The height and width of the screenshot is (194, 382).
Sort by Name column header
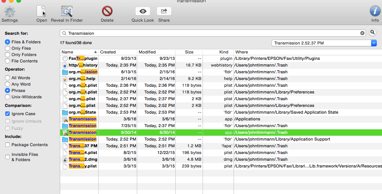coord(79,52)
